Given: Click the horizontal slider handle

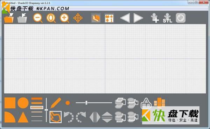Looking at the screenshot, I should pyautogui.click(x=86, y=103).
